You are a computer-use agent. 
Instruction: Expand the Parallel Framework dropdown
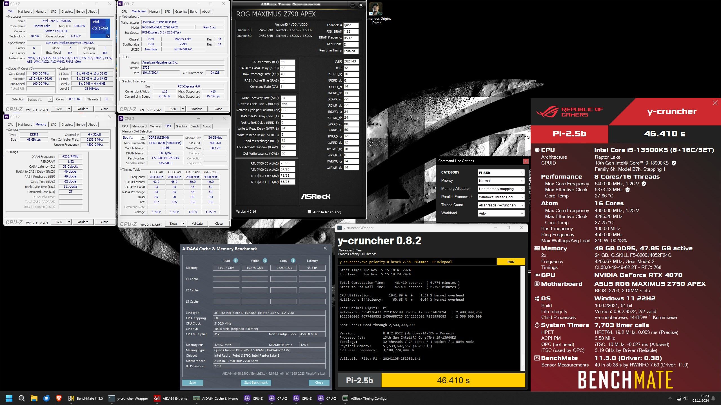tap(501, 197)
